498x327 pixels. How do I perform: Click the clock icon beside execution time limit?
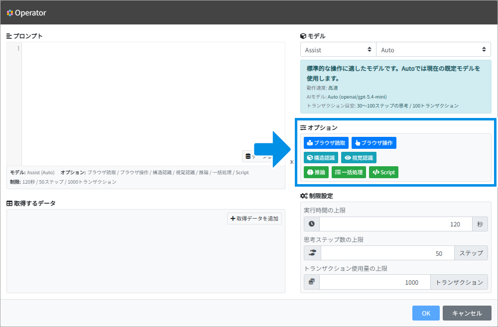point(312,224)
